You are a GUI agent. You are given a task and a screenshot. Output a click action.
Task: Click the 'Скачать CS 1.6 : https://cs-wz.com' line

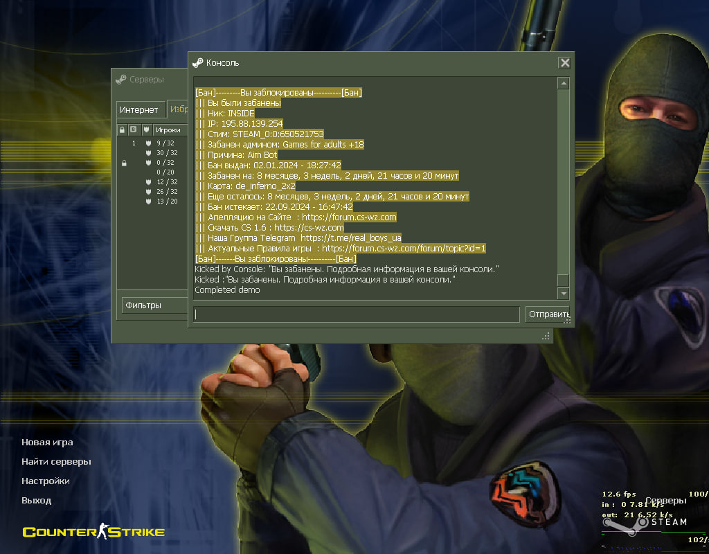269,228
